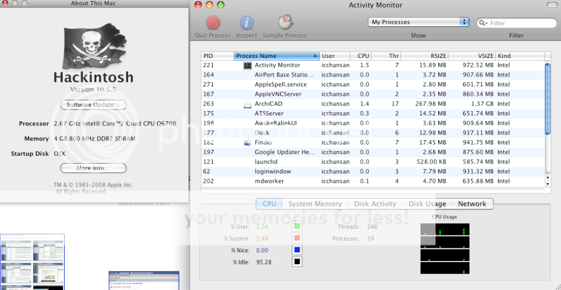Click the Internet Explorer thumbnail in background
Screen dimensions: 561x290
pyautogui.click(x=144, y=281)
